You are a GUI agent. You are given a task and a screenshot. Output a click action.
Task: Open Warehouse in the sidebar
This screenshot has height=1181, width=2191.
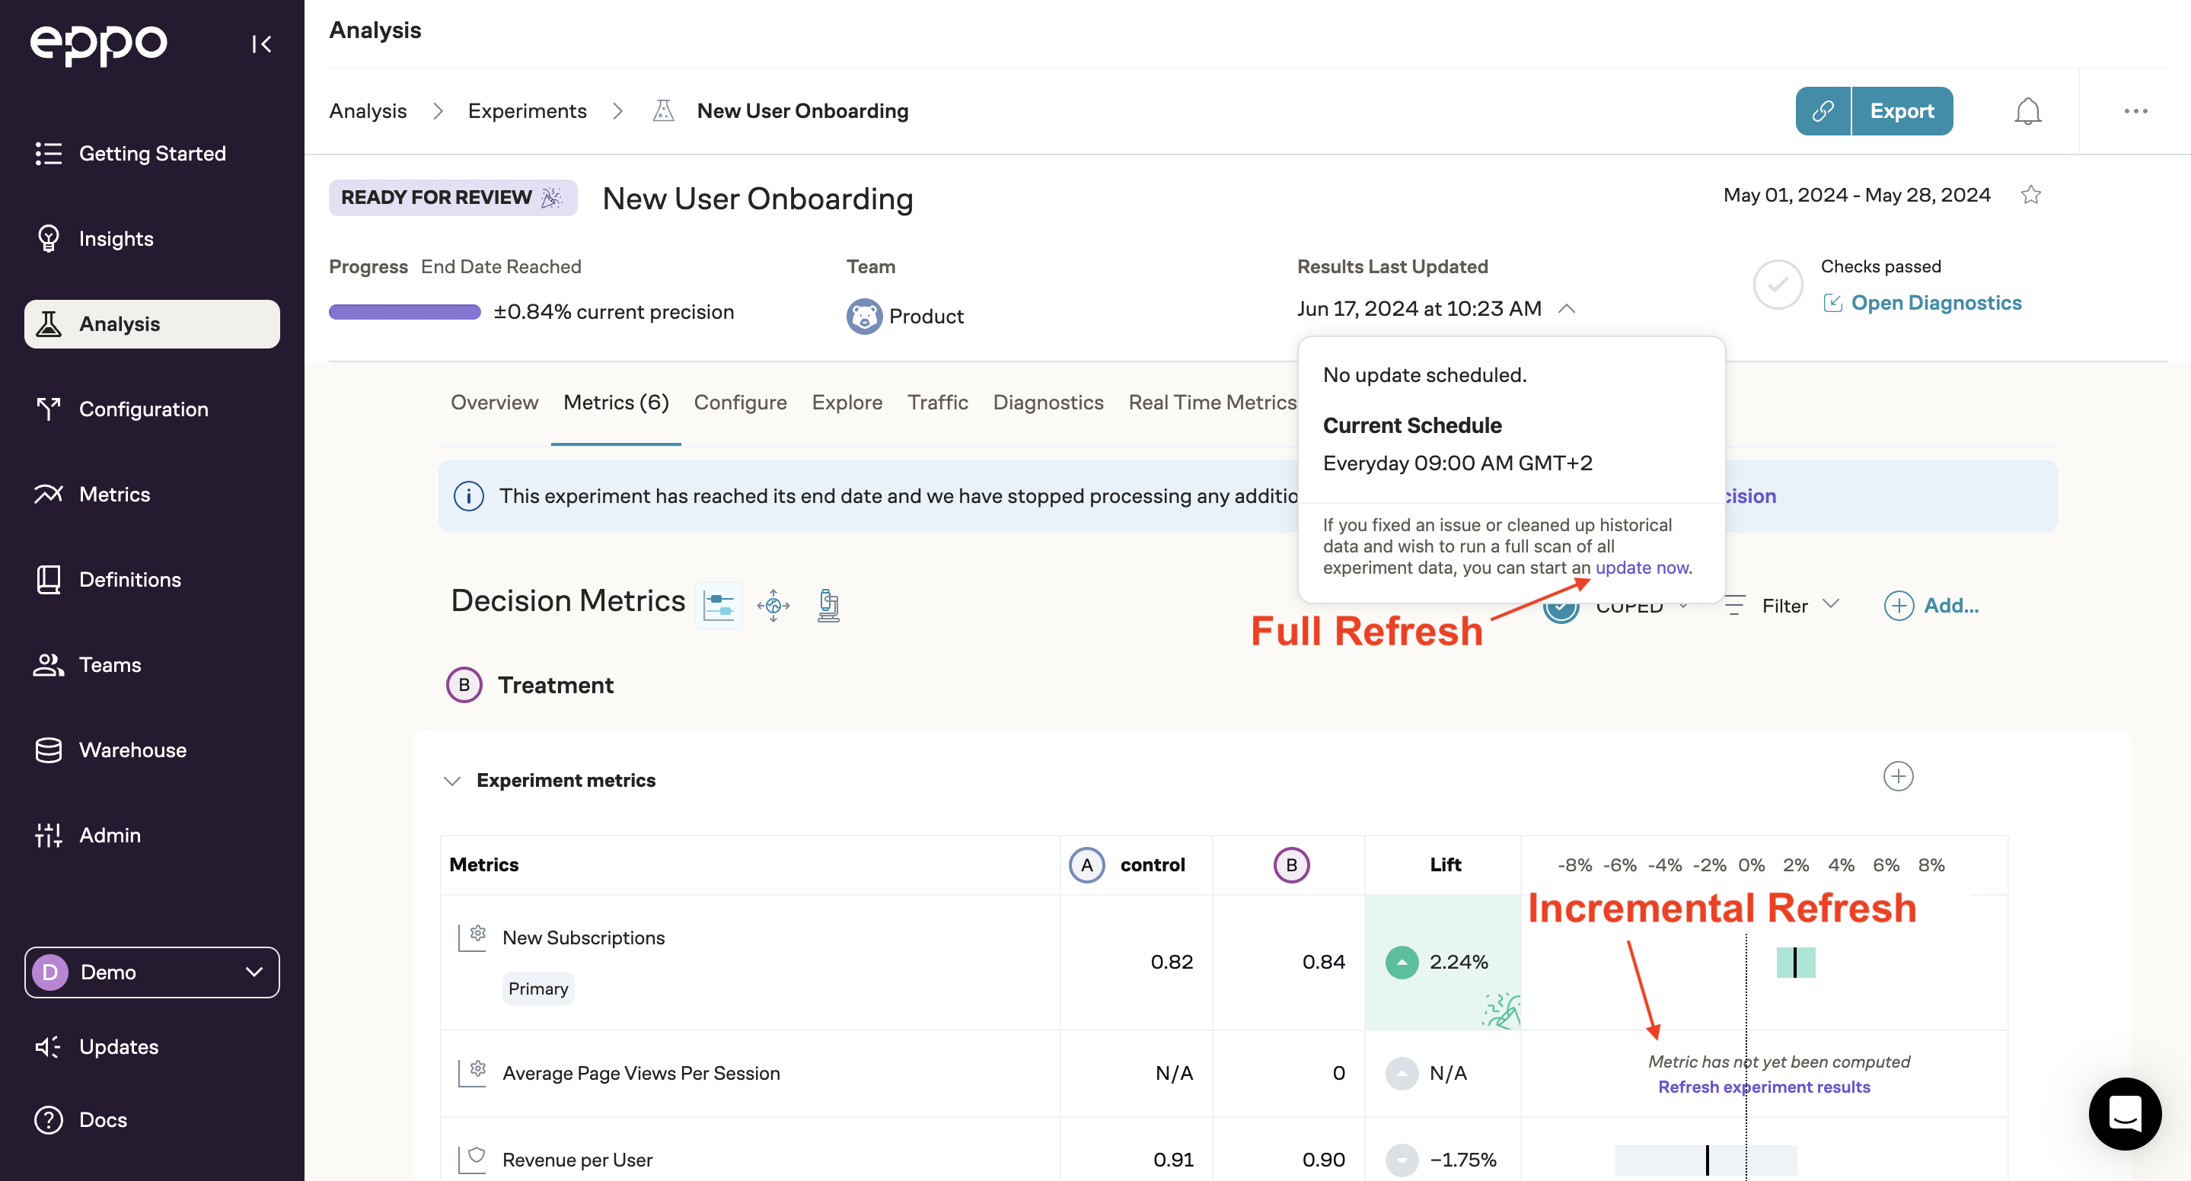pos(132,750)
